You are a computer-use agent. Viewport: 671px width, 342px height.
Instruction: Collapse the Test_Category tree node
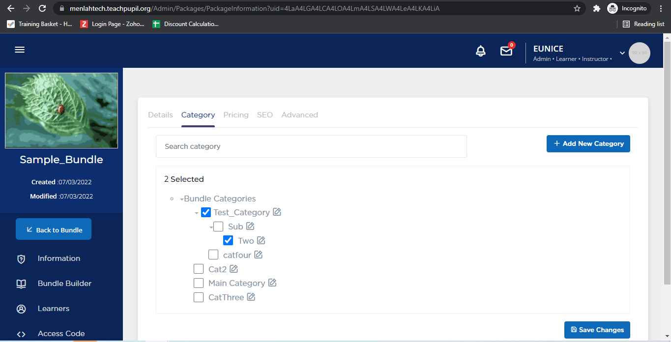click(x=197, y=213)
